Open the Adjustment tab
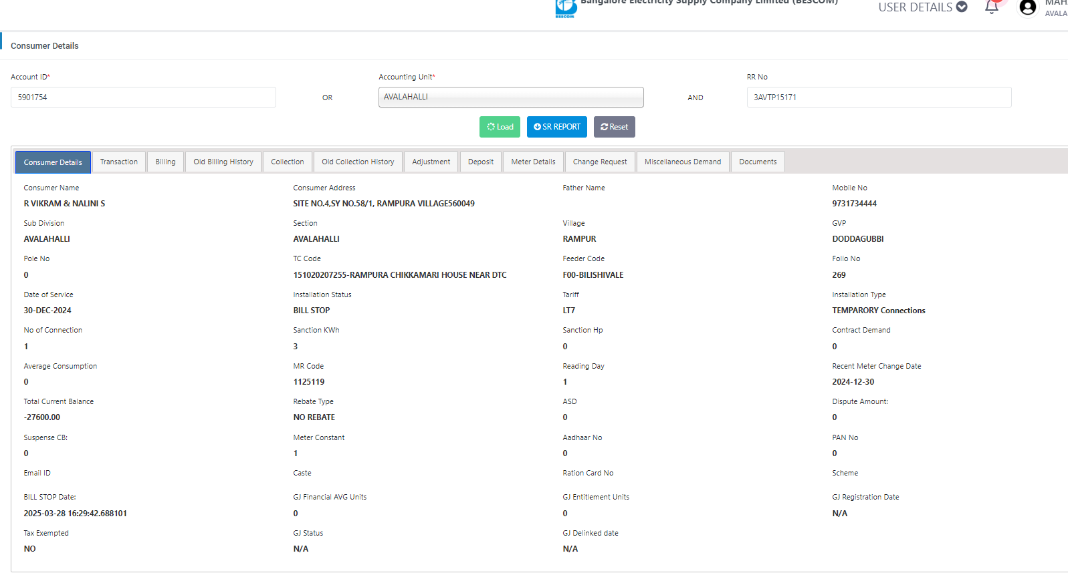 (431, 162)
